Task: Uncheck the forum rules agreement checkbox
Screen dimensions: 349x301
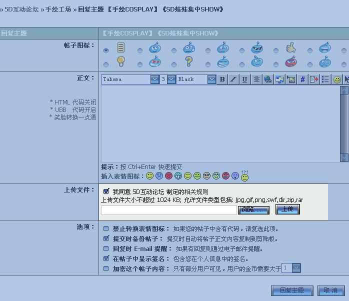Action: (x=106, y=191)
